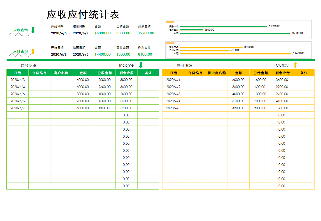This screenshot has width=321, height=221.
Task: Select the yellow Outlay arrow icon
Action: pyautogui.click(x=296, y=65)
